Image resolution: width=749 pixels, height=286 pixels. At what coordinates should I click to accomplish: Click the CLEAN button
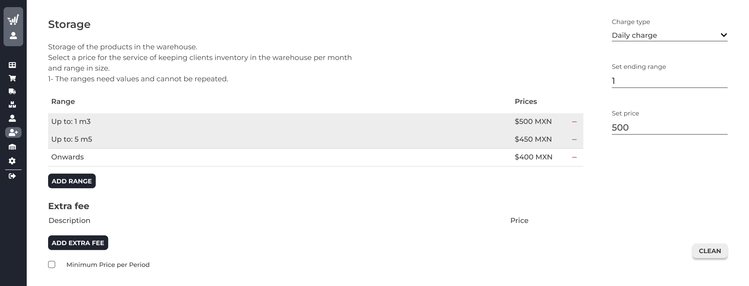[710, 251]
